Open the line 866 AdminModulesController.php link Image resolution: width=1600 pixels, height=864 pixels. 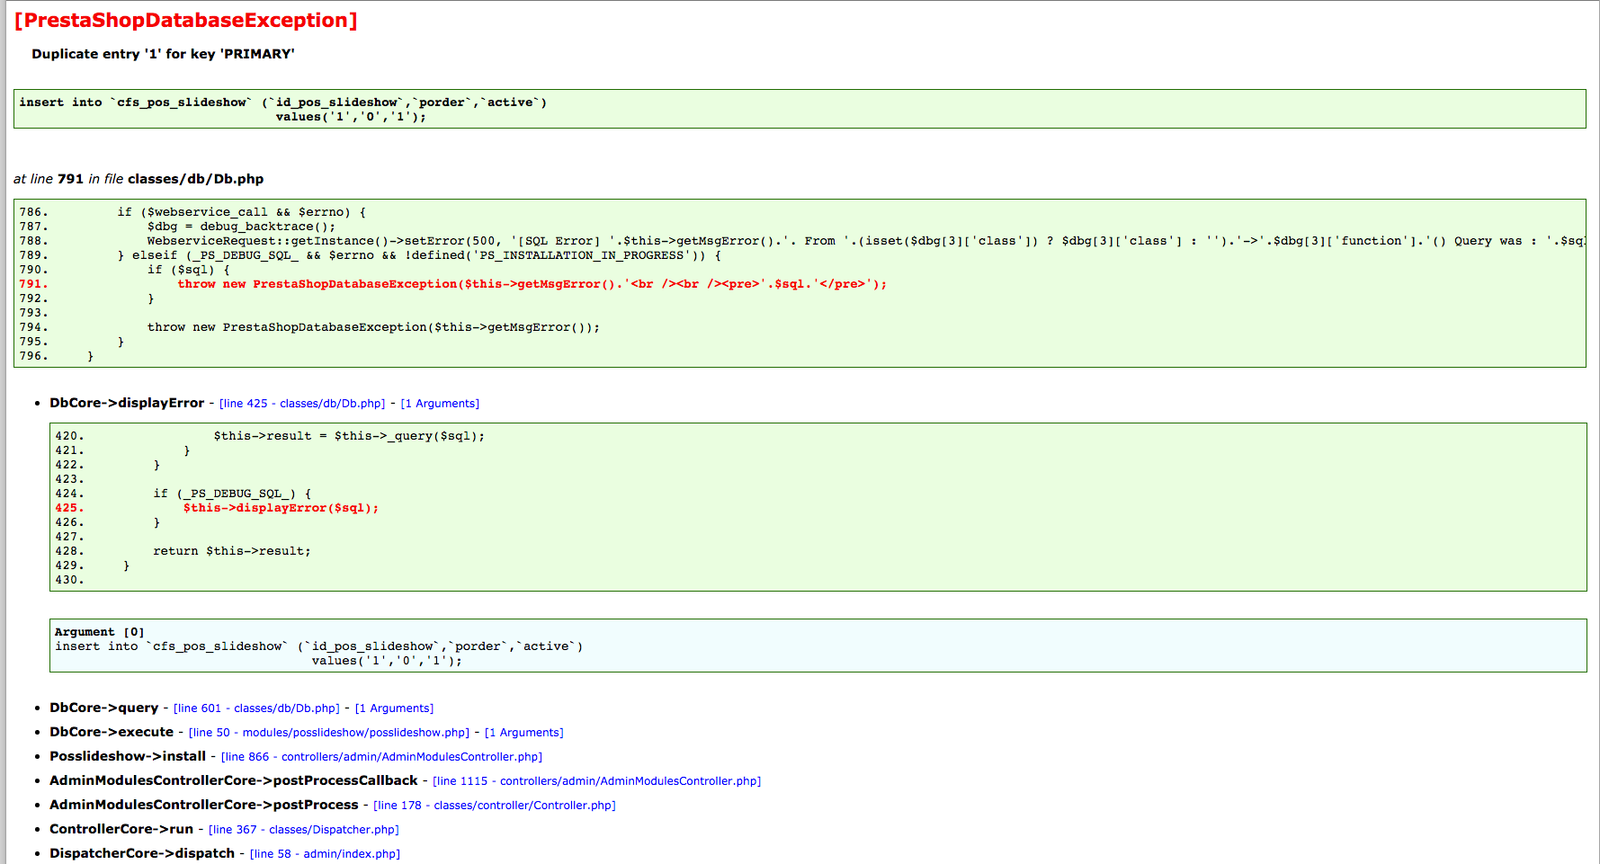pos(381,757)
